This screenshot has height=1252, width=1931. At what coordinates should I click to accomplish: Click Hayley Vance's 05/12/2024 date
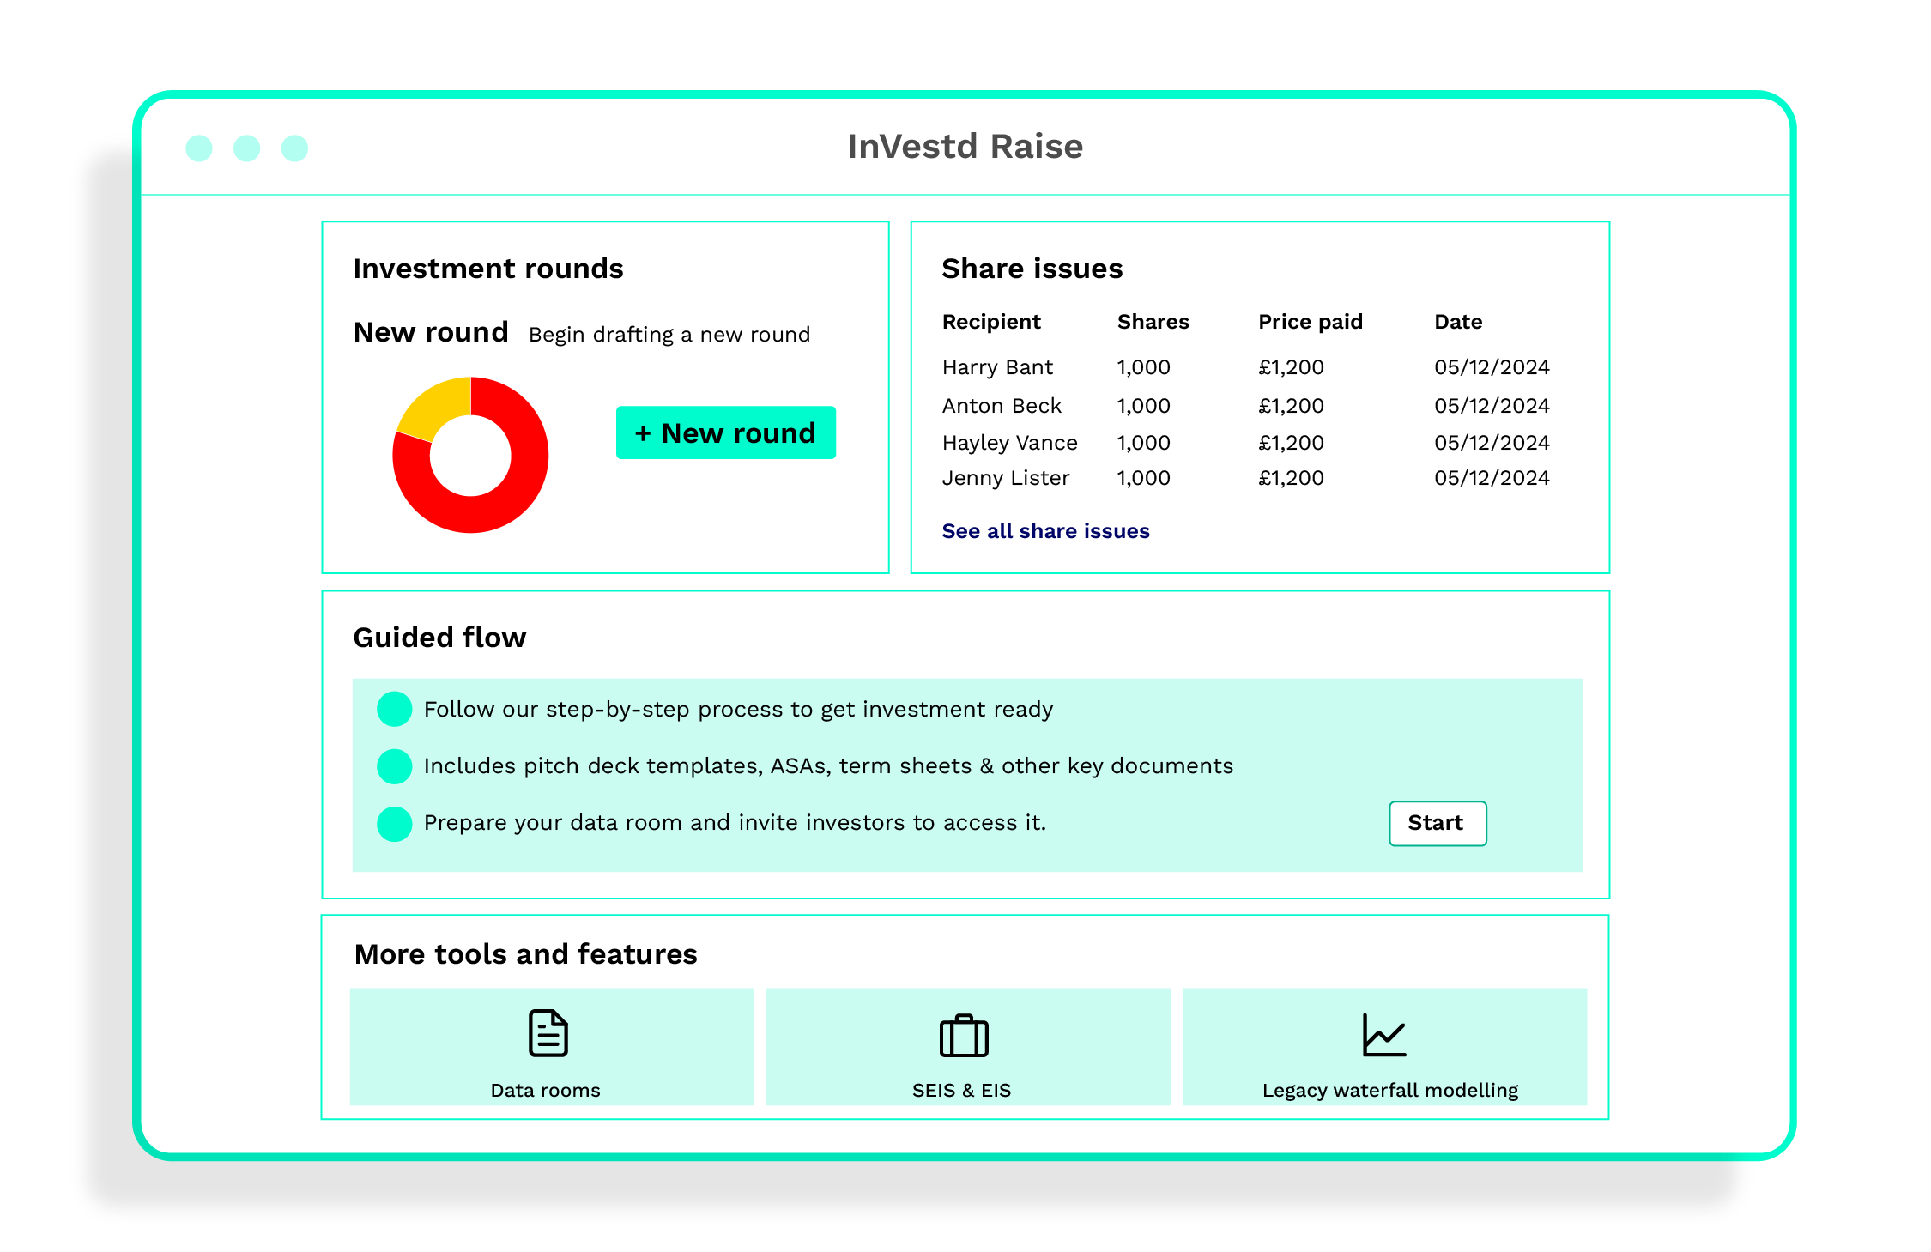coord(1492,443)
